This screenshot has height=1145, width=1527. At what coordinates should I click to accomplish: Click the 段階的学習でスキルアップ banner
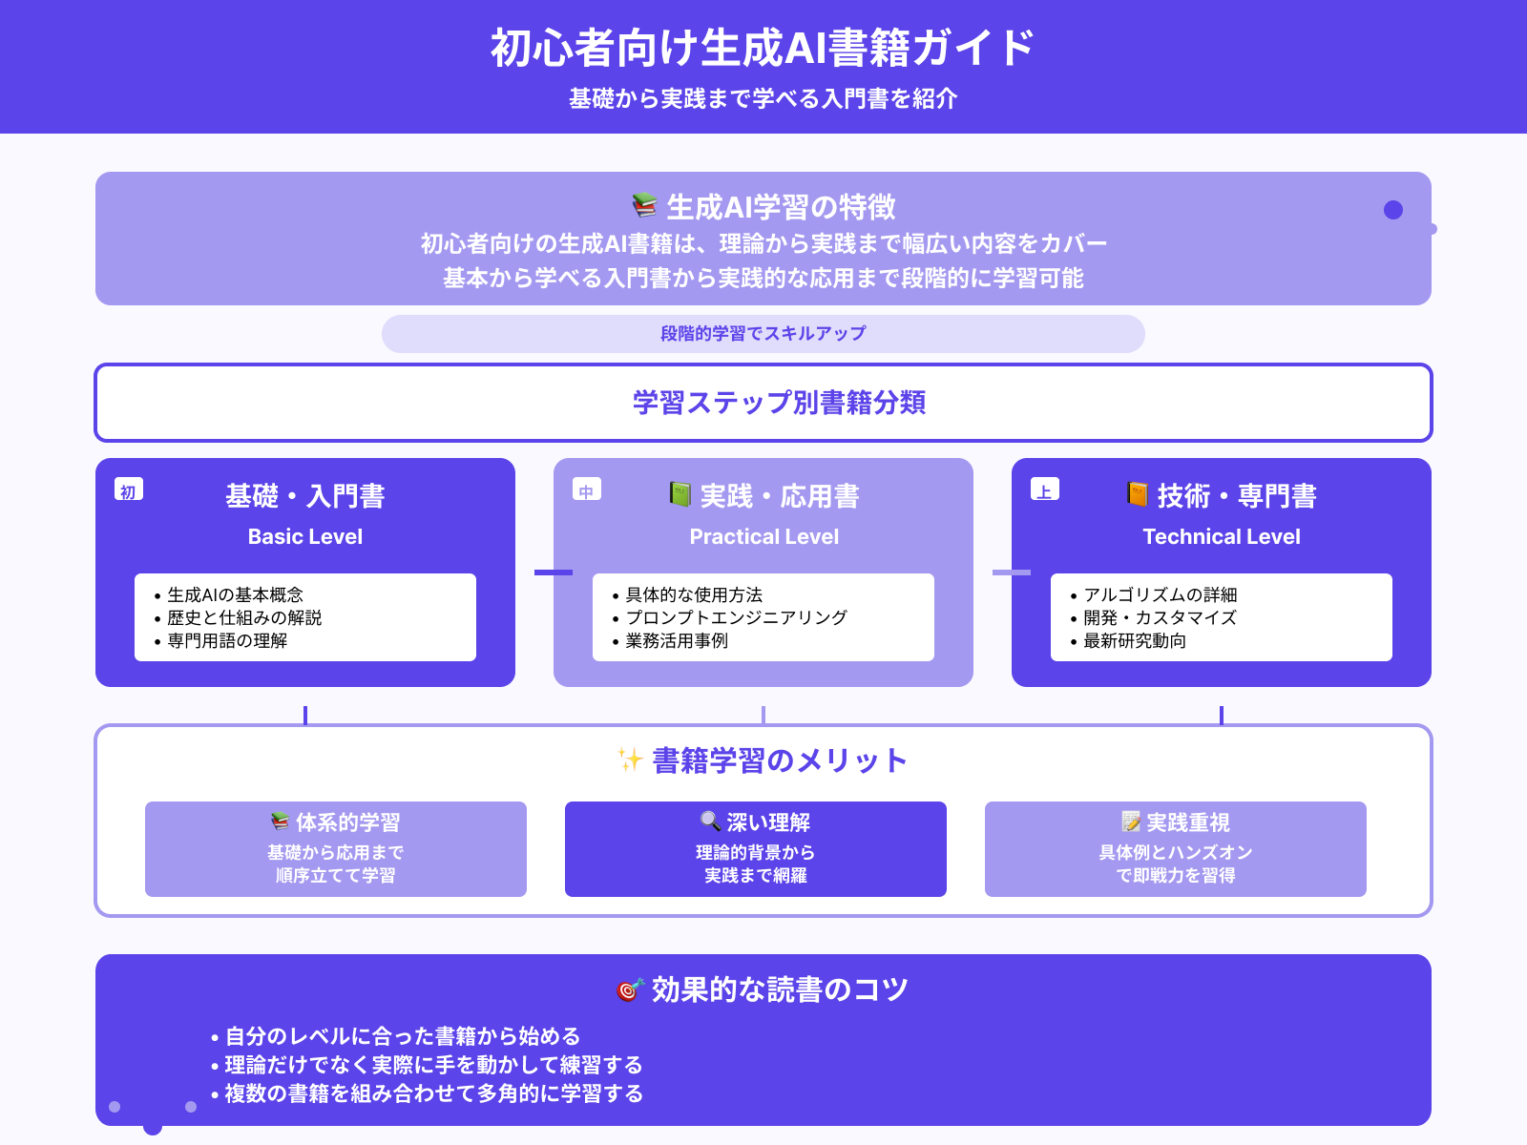[x=763, y=334]
